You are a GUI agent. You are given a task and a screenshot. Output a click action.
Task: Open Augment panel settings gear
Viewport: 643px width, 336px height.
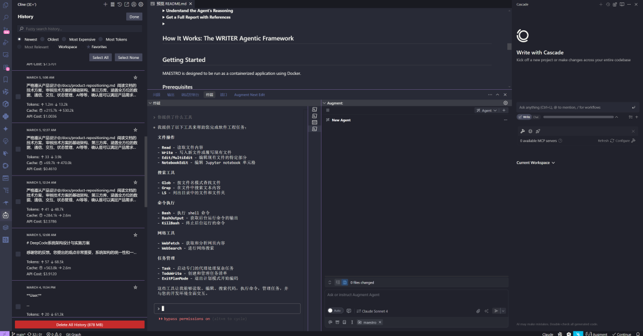(x=505, y=103)
